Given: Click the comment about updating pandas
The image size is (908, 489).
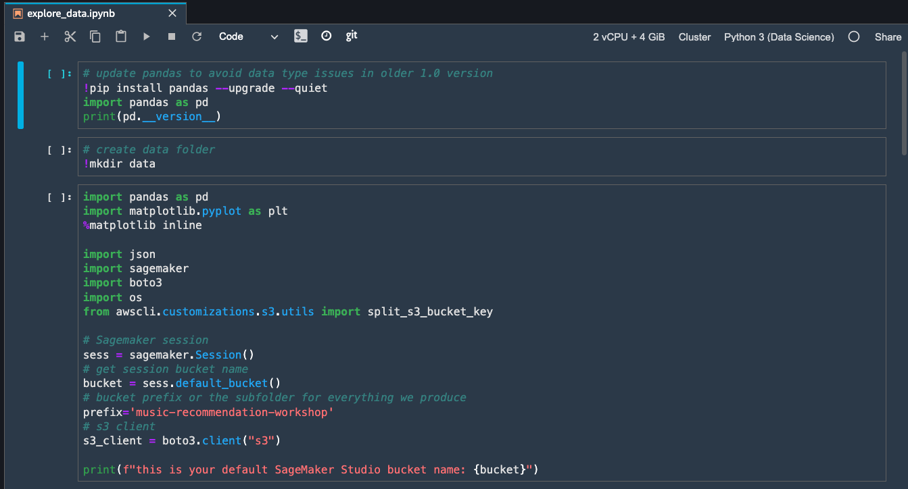Looking at the screenshot, I should pyautogui.click(x=288, y=73).
